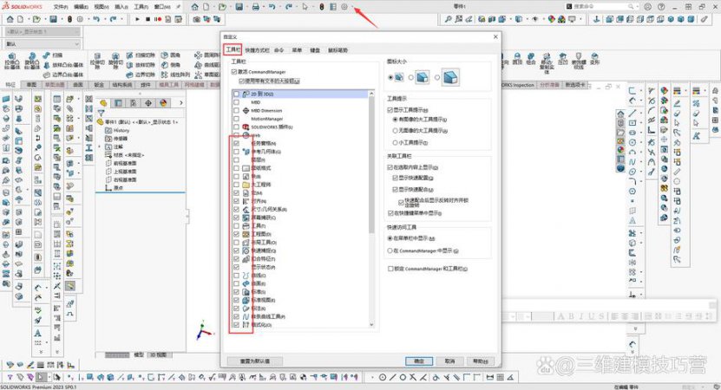Click the 倒角 chamfer tool
The image size is (721, 390).
[x=171, y=65]
